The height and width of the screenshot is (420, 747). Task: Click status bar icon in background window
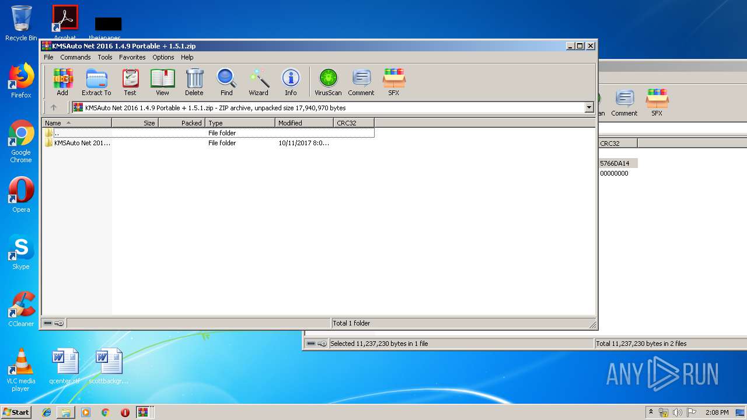point(317,344)
